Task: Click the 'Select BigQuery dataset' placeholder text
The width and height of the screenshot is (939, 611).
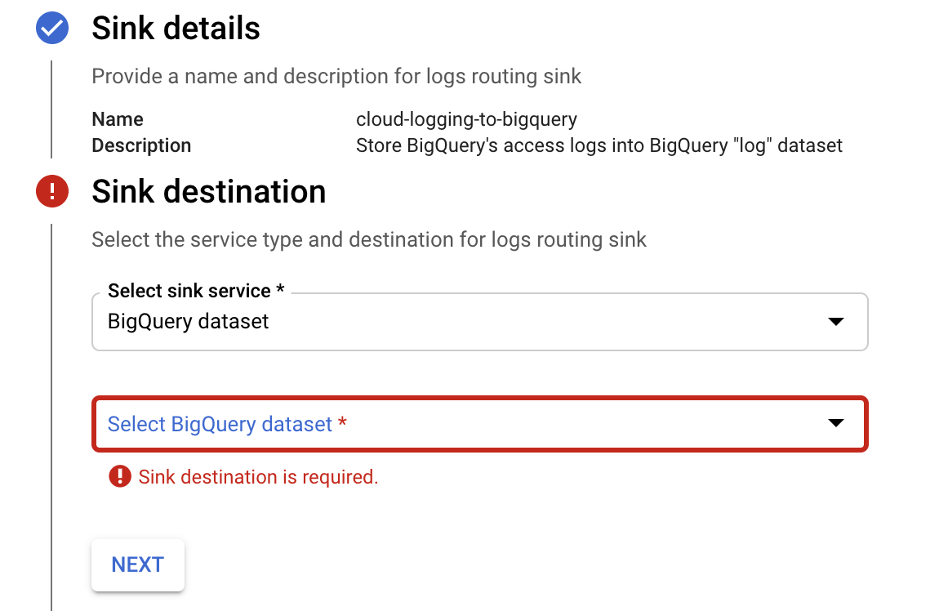Action: pyautogui.click(x=220, y=424)
